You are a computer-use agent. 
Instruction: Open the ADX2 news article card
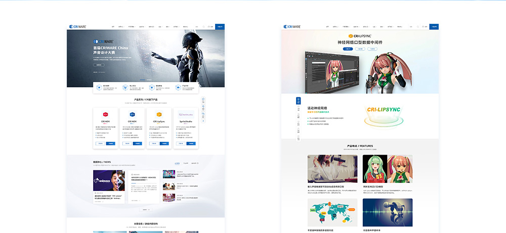pos(144,187)
